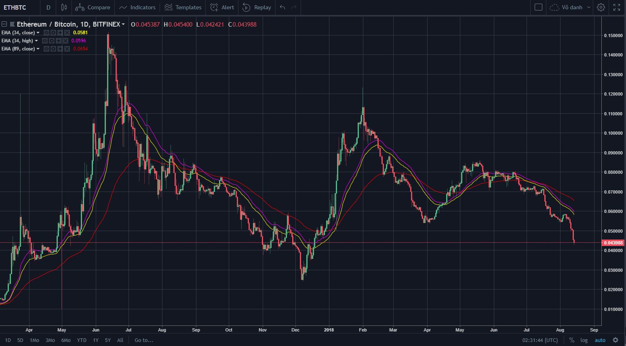Toggle auto scale on price axis

coord(600,340)
